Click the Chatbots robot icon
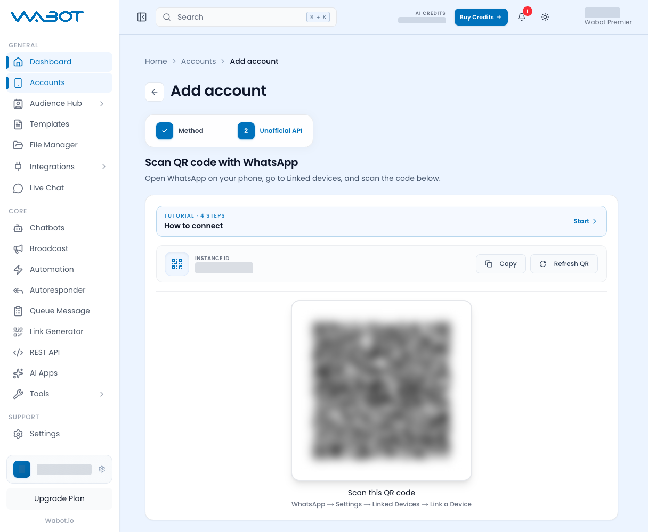 pos(18,228)
